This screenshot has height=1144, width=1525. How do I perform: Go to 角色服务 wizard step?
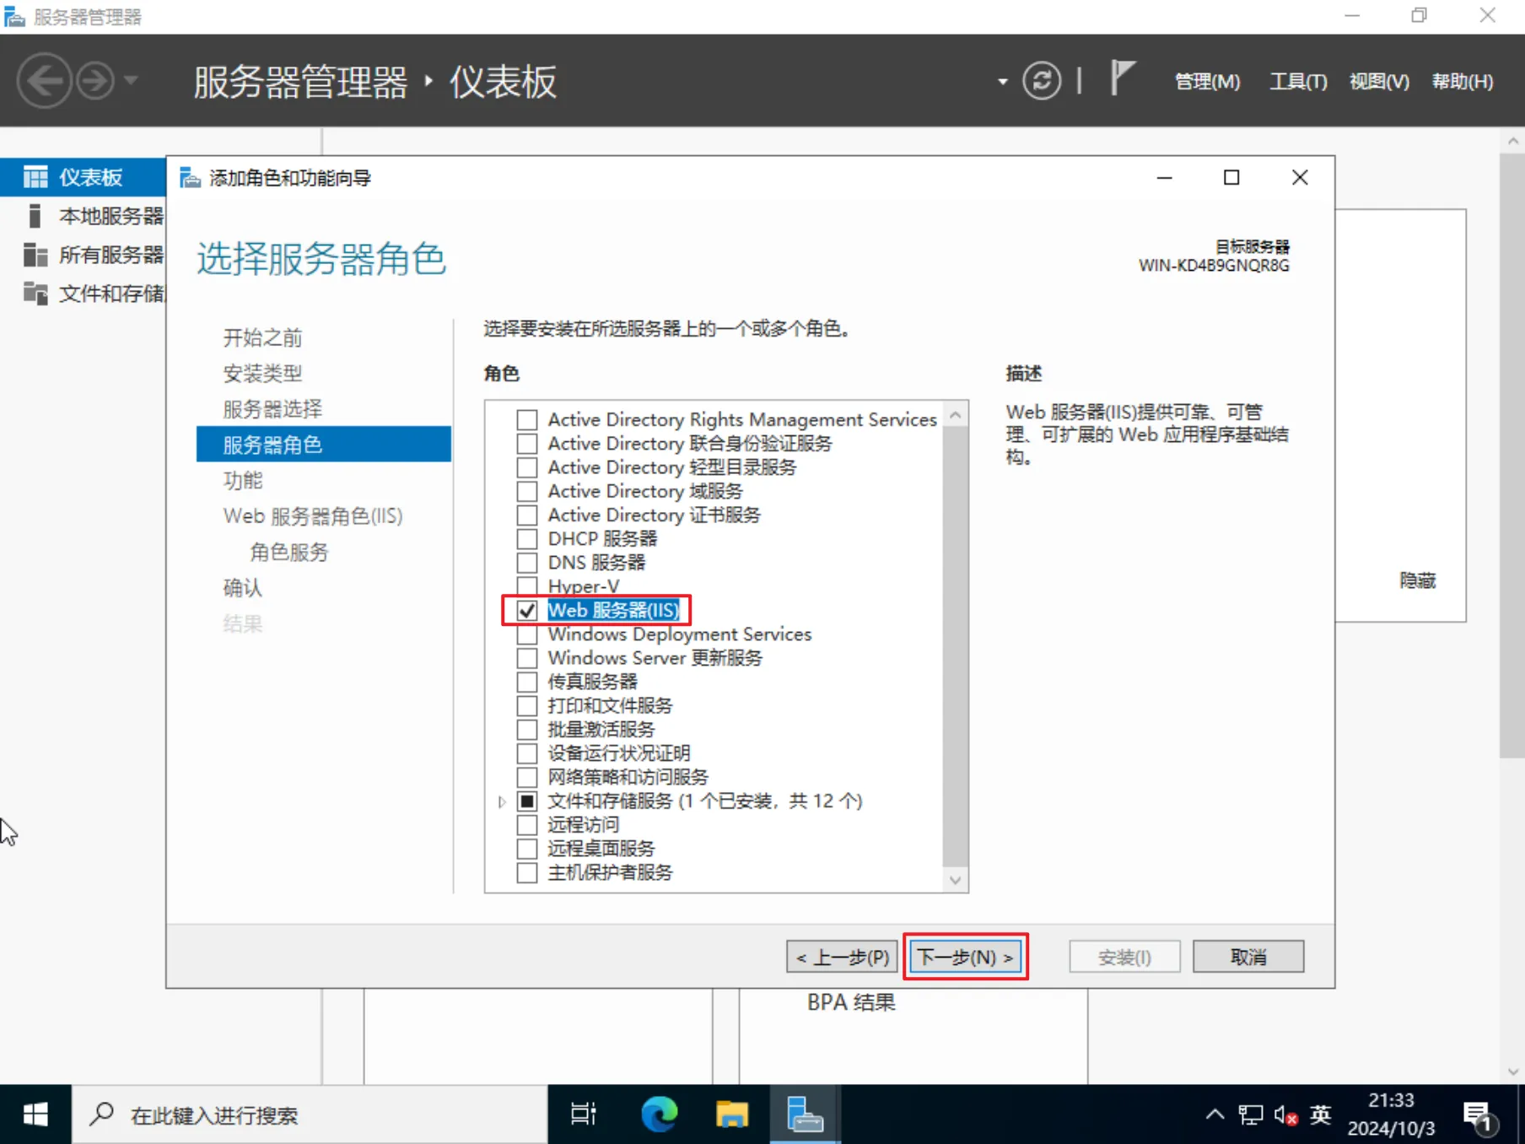click(288, 552)
